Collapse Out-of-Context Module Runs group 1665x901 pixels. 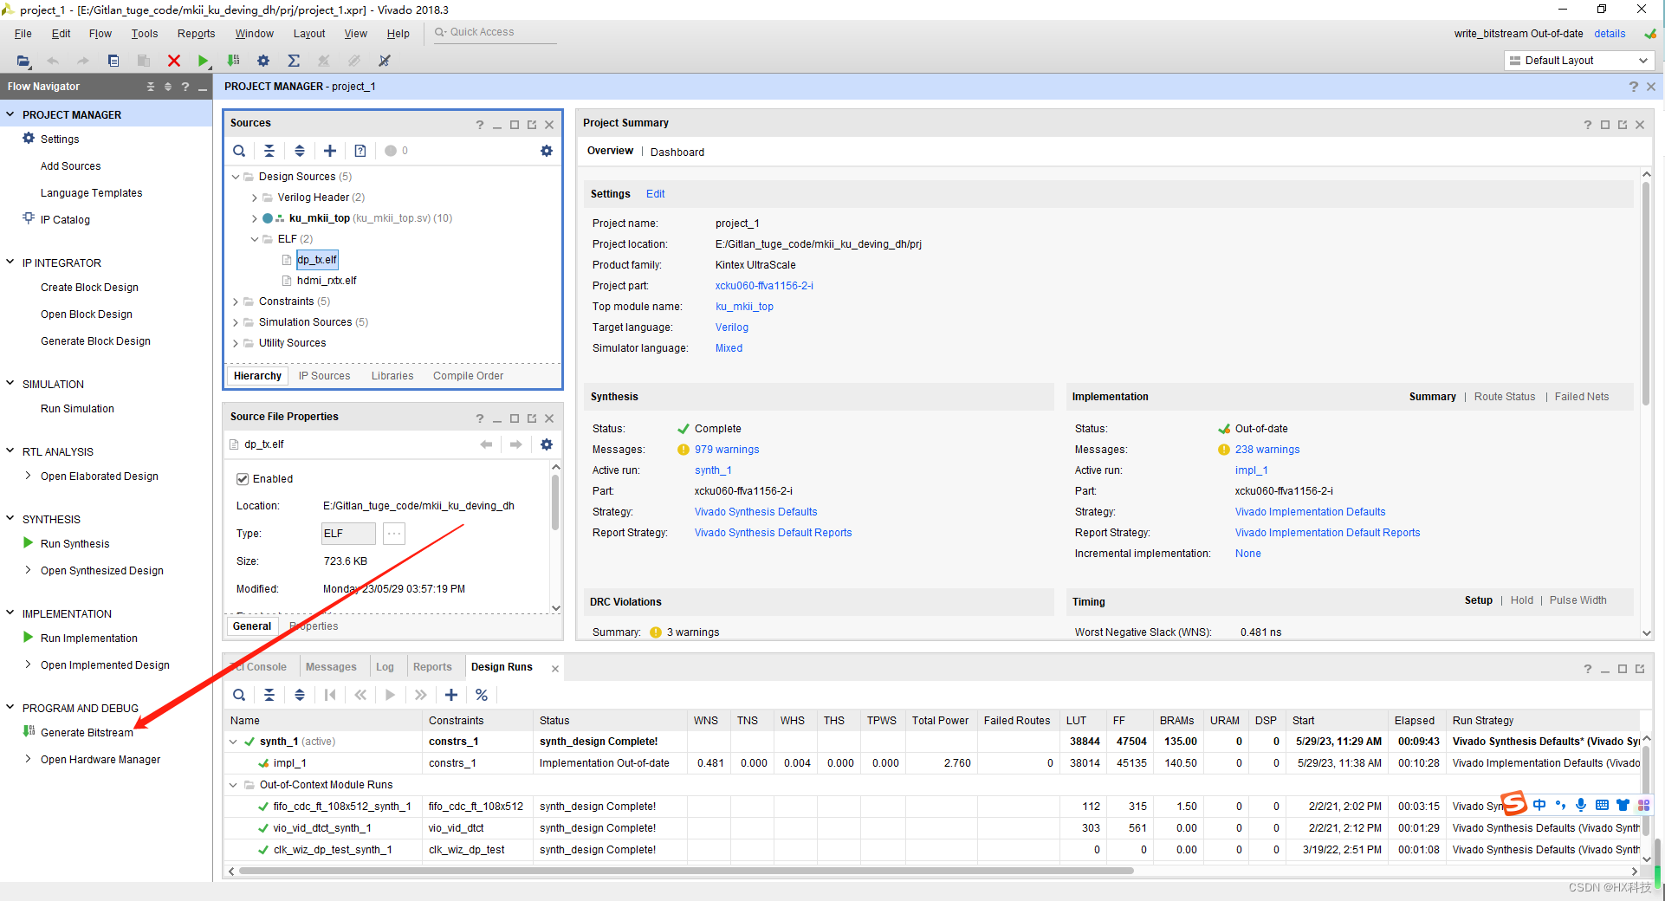[x=233, y=784]
